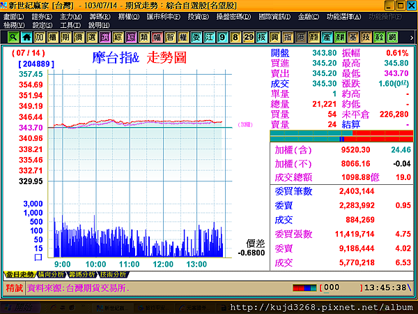Open the 工具(T) menu
This screenshot has width=418, height=314.
click(70, 25)
